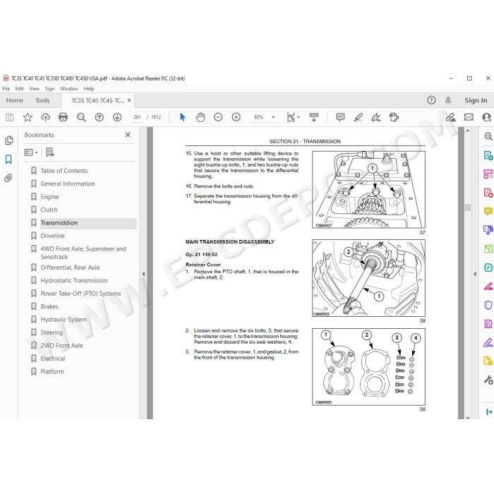The width and height of the screenshot is (494, 494).
Task: Print the document with the printer icon
Action: click(x=63, y=117)
